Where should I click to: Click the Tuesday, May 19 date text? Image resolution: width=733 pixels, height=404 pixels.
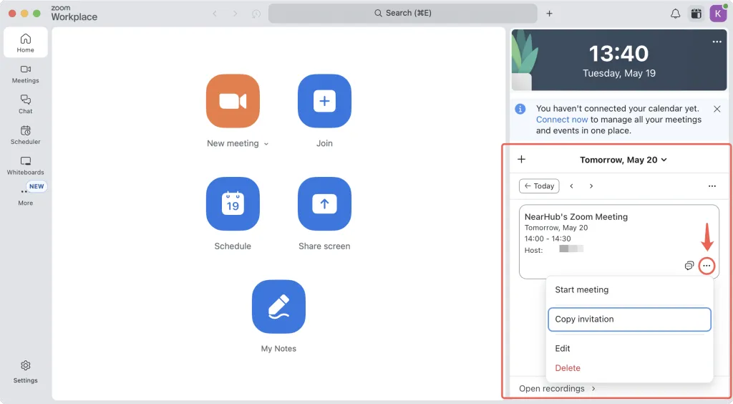point(619,73)
